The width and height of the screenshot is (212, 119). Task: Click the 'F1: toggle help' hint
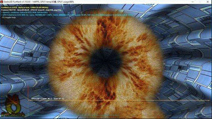pyautogui.click(x=8, y=18)
